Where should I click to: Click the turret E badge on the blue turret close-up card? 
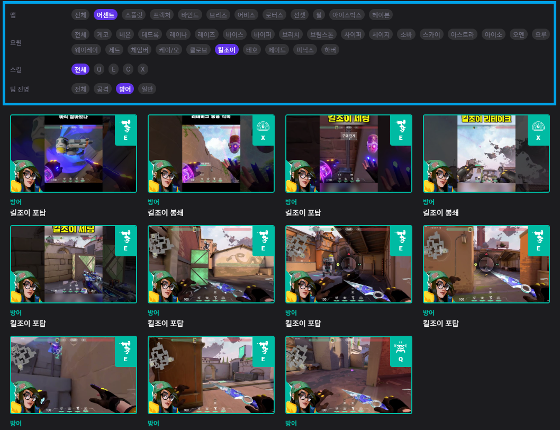[126, 130]
